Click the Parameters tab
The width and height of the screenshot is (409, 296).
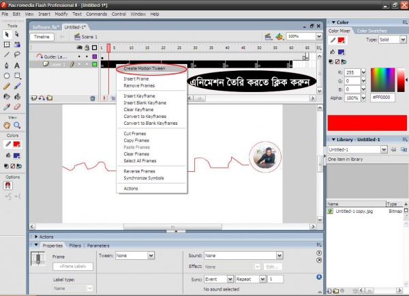pyautogui.click(x=98, y=246)
